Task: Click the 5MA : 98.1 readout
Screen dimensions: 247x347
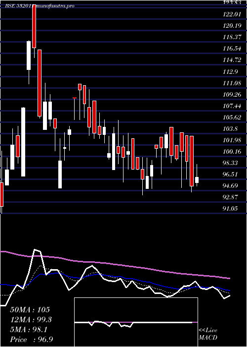Action: 29,330
